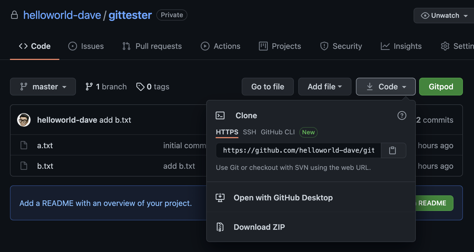Switch to the GitHub CLI clone option

coord(277,132)
